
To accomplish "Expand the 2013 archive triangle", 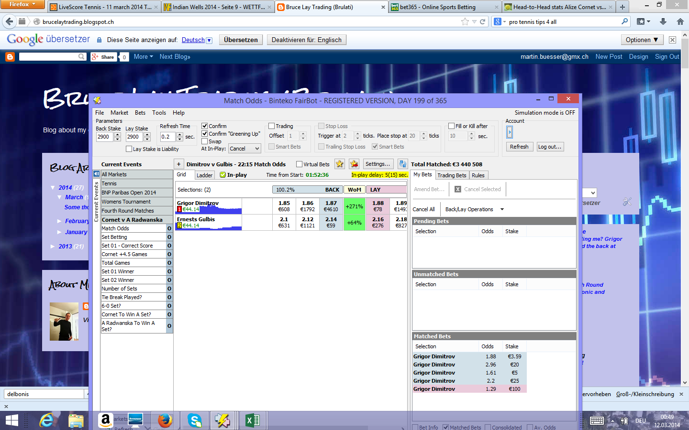I will (x=53, y=247).
